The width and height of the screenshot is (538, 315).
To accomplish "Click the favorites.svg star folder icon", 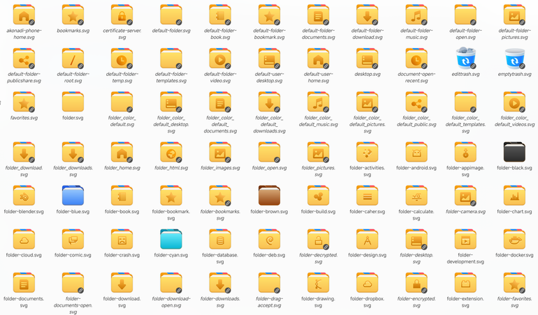I will pos(24,102).
